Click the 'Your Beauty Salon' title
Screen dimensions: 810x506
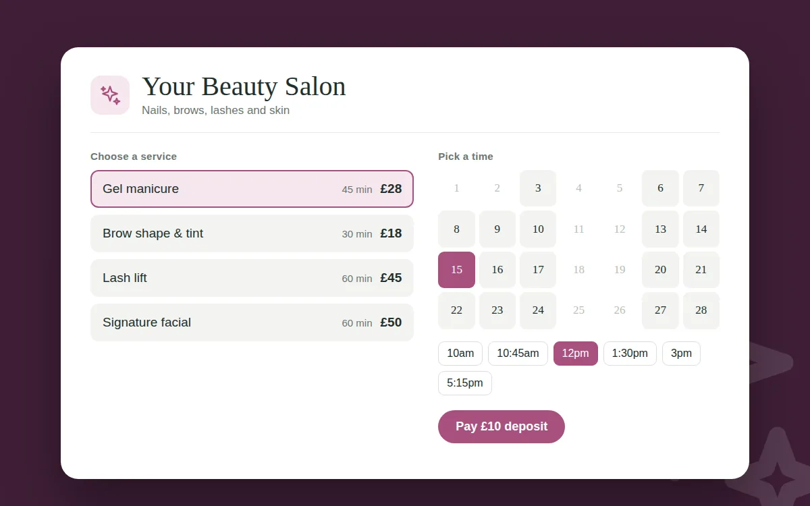click(x=244, y=86)
